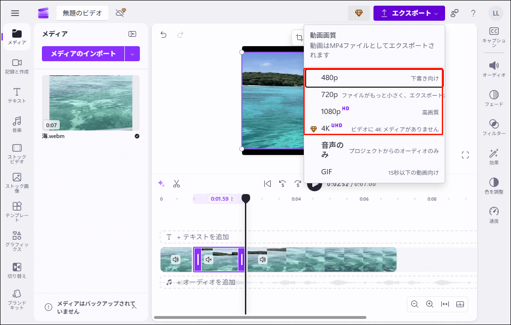This screenshot has height=325, width=511.
Task: Open the キャプション panel
Action: tap(494, 35)
